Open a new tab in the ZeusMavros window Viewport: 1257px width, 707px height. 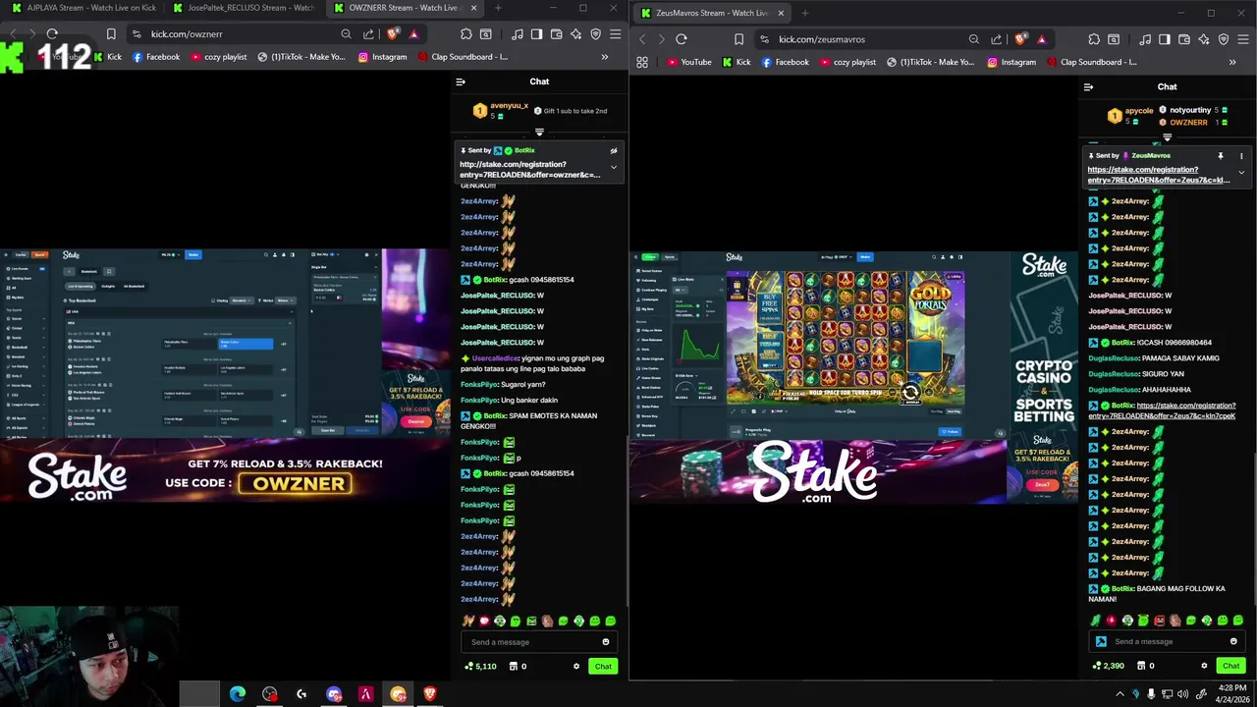pos(804,13)
